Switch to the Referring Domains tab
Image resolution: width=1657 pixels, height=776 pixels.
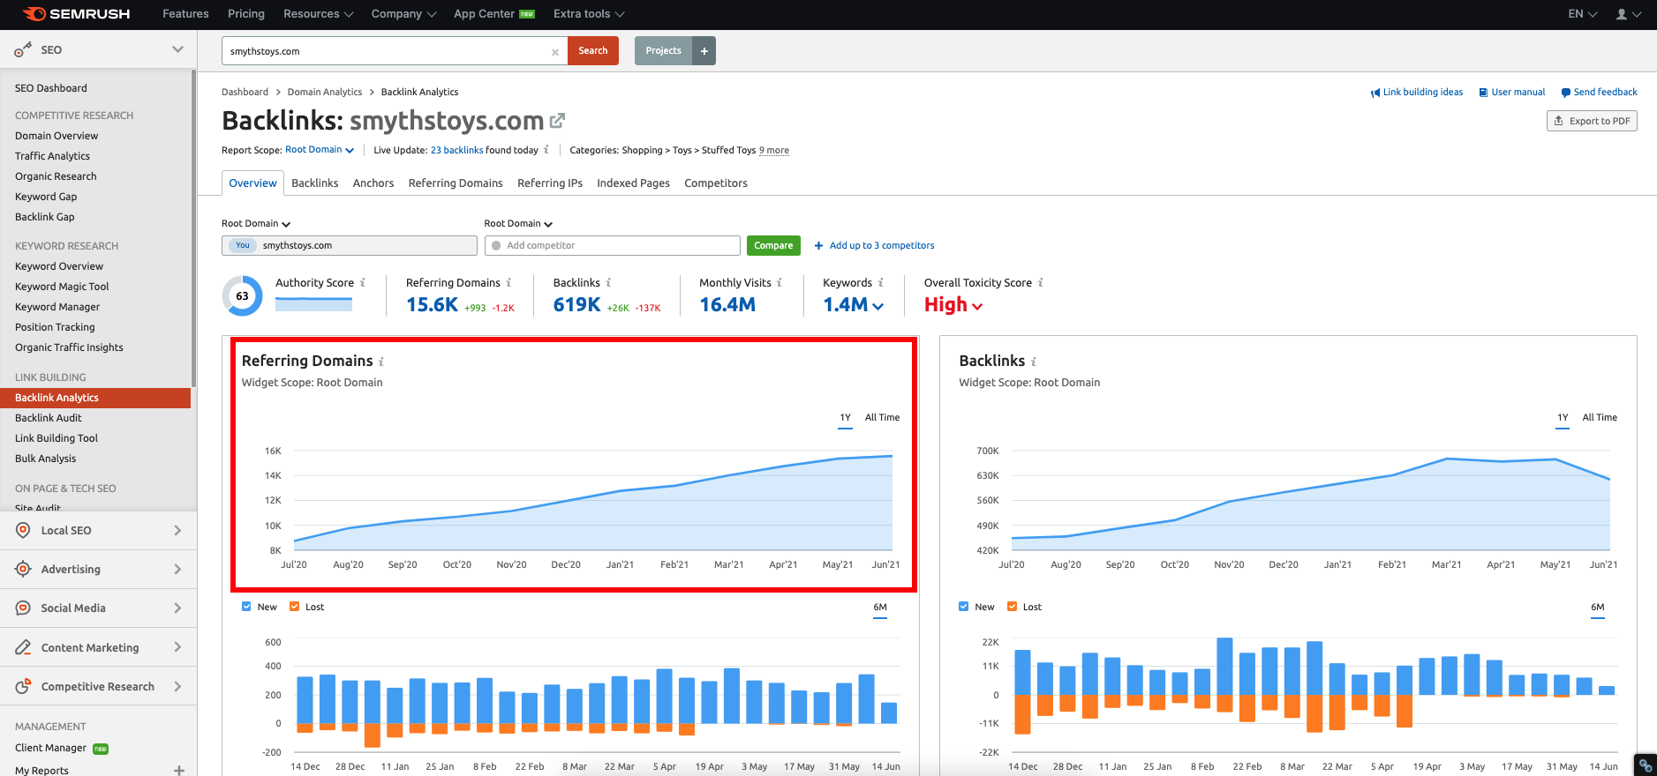click(456, 183)
